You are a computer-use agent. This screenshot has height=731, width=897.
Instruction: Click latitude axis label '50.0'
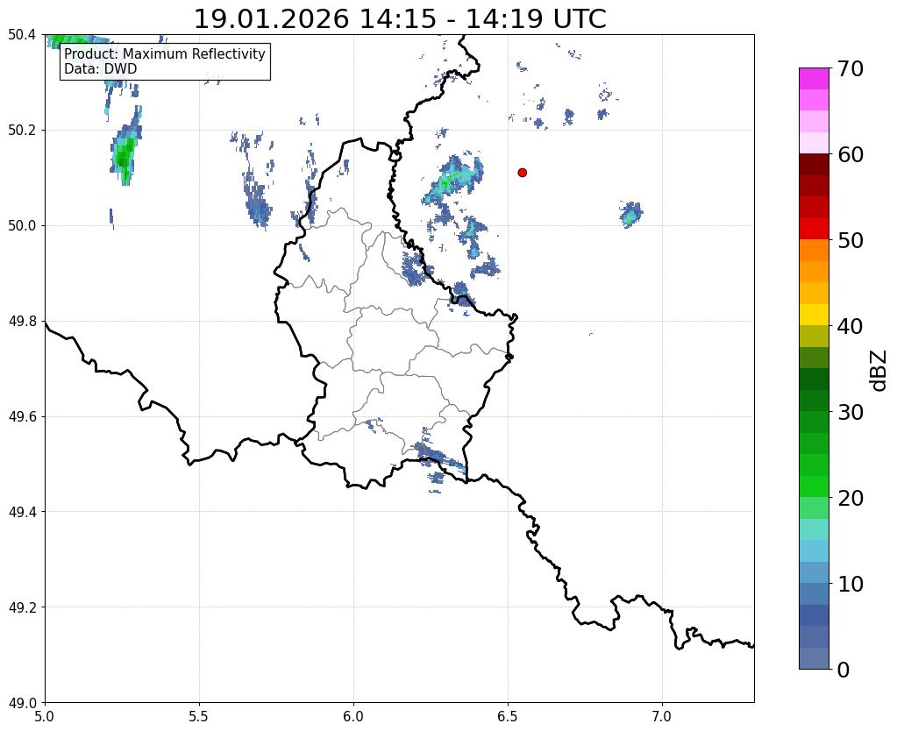22,226
